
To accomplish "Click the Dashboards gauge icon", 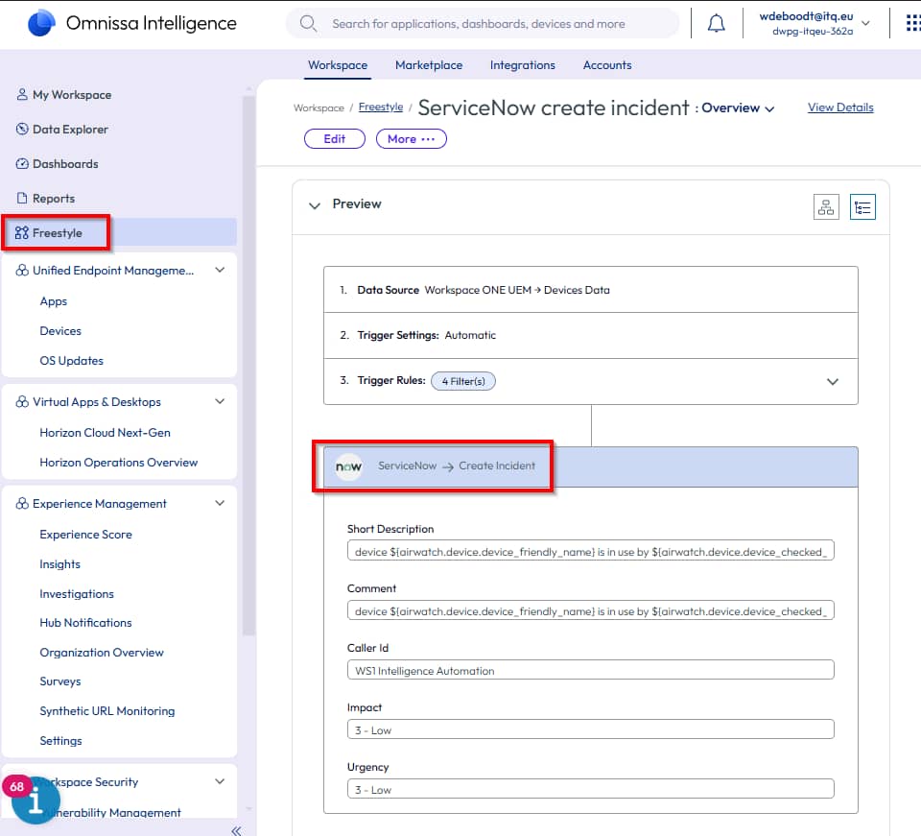I will coord(22,164).
